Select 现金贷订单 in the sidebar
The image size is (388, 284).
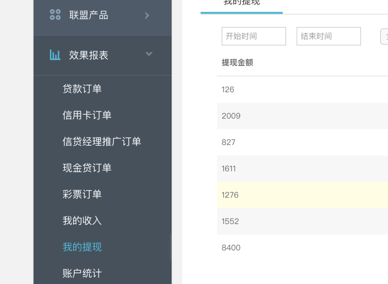[x=87, y=168]
